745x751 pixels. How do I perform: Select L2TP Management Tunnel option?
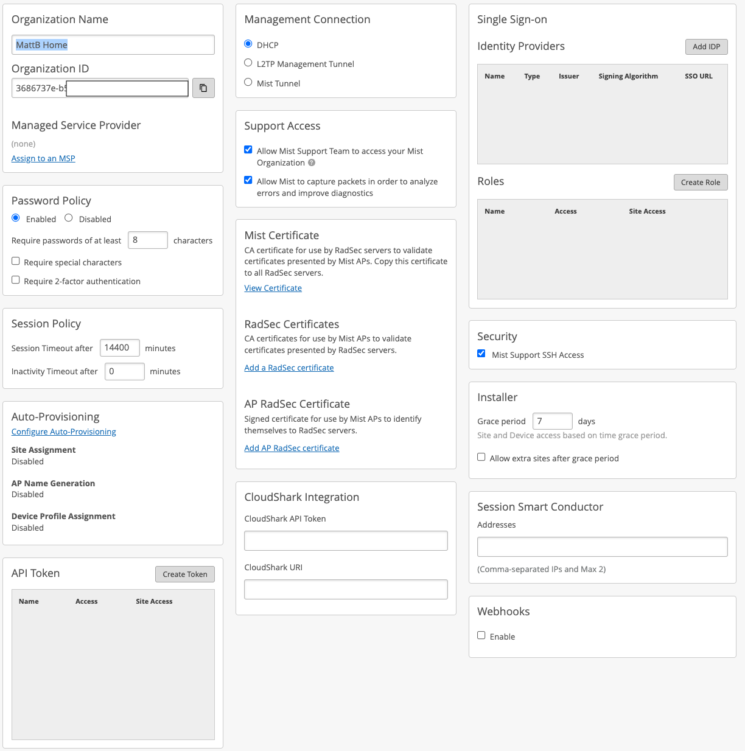[x=248, y=63]
